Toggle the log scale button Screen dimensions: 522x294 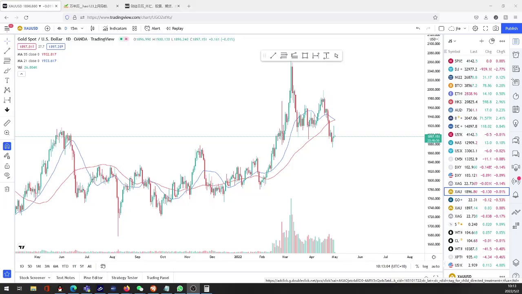[425, 266]
